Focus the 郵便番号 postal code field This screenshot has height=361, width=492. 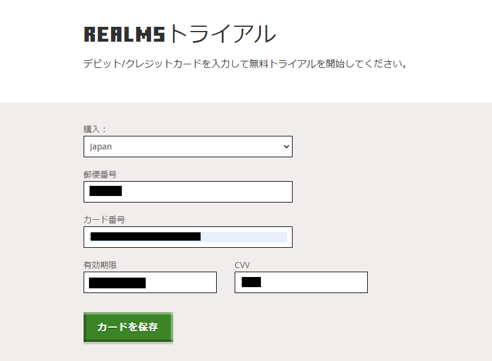[x=188, y=192]
